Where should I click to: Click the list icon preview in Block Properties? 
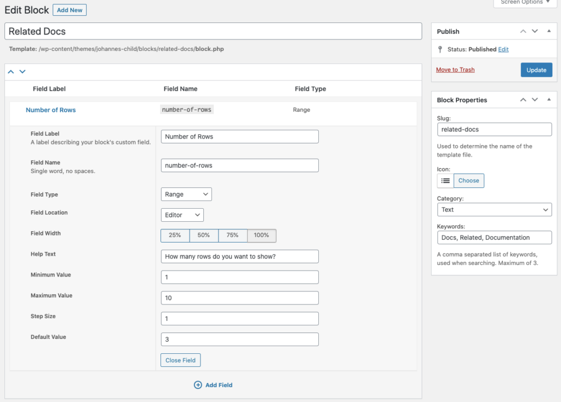pyautogui.click(x=445, y=181)
